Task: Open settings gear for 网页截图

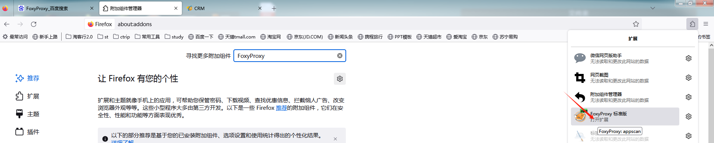Action: (x=689, y=78)
